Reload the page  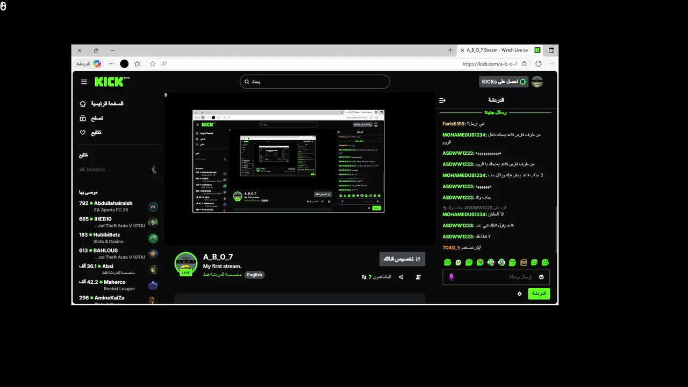(539, 63)
